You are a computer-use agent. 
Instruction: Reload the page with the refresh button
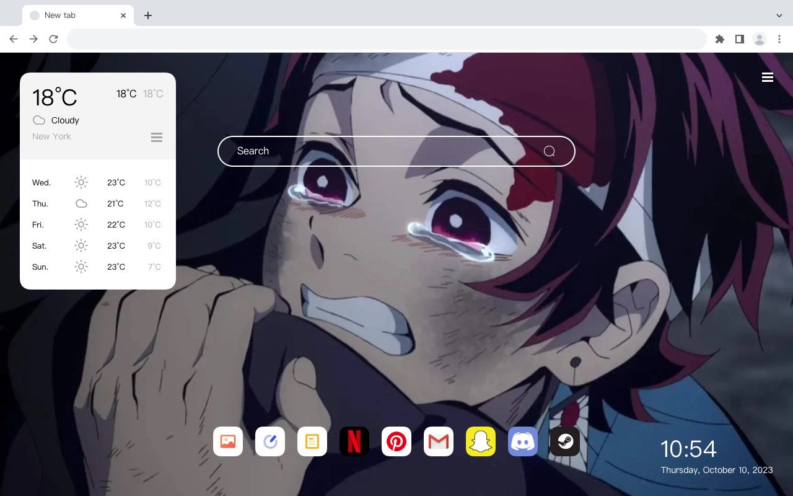click(x=53, y=39)
